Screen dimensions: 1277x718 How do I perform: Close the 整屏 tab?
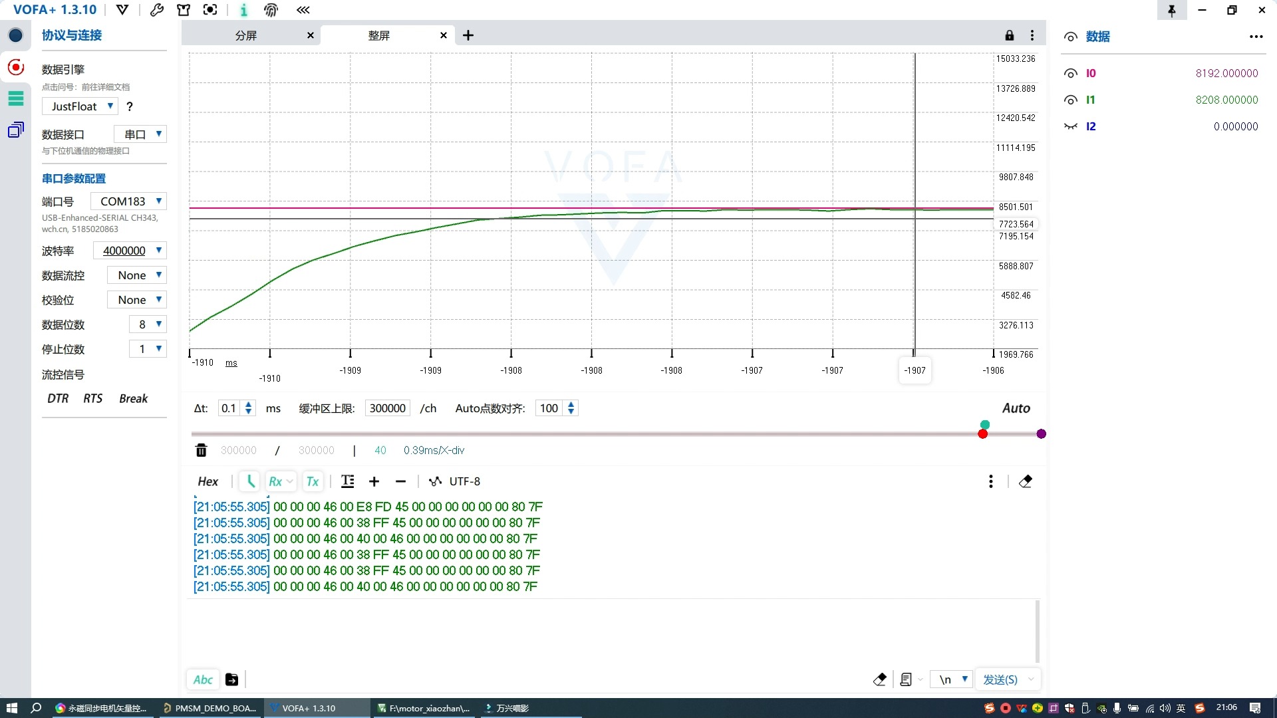pyautogui.click(x=444, y=35)
